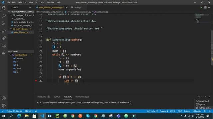Open the Accounts menu
The image size is (213, 119).
coord(4,98)
